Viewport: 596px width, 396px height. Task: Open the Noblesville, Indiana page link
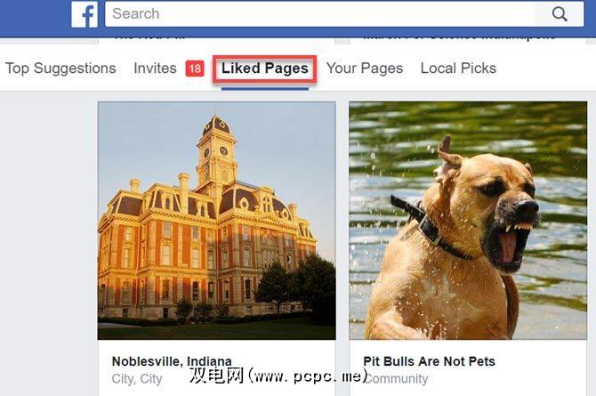coord(172,361)
